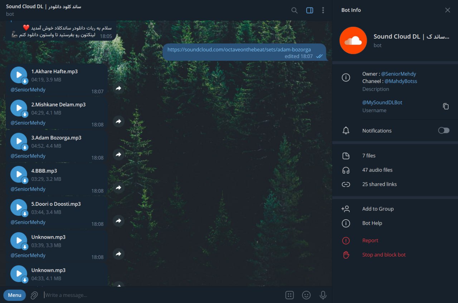Open the @MahdyBotss channel link
This screenshot has height=303, width=458.
click(400, 81)
